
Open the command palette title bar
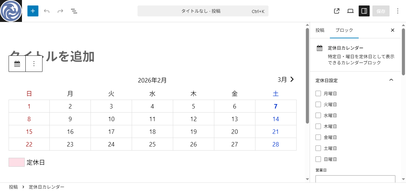pos(203,11)
